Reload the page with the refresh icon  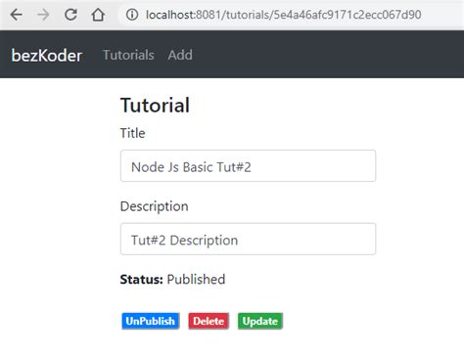70,15
